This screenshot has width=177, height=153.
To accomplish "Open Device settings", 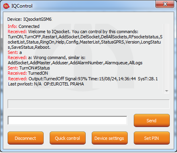I will [110, 138].
